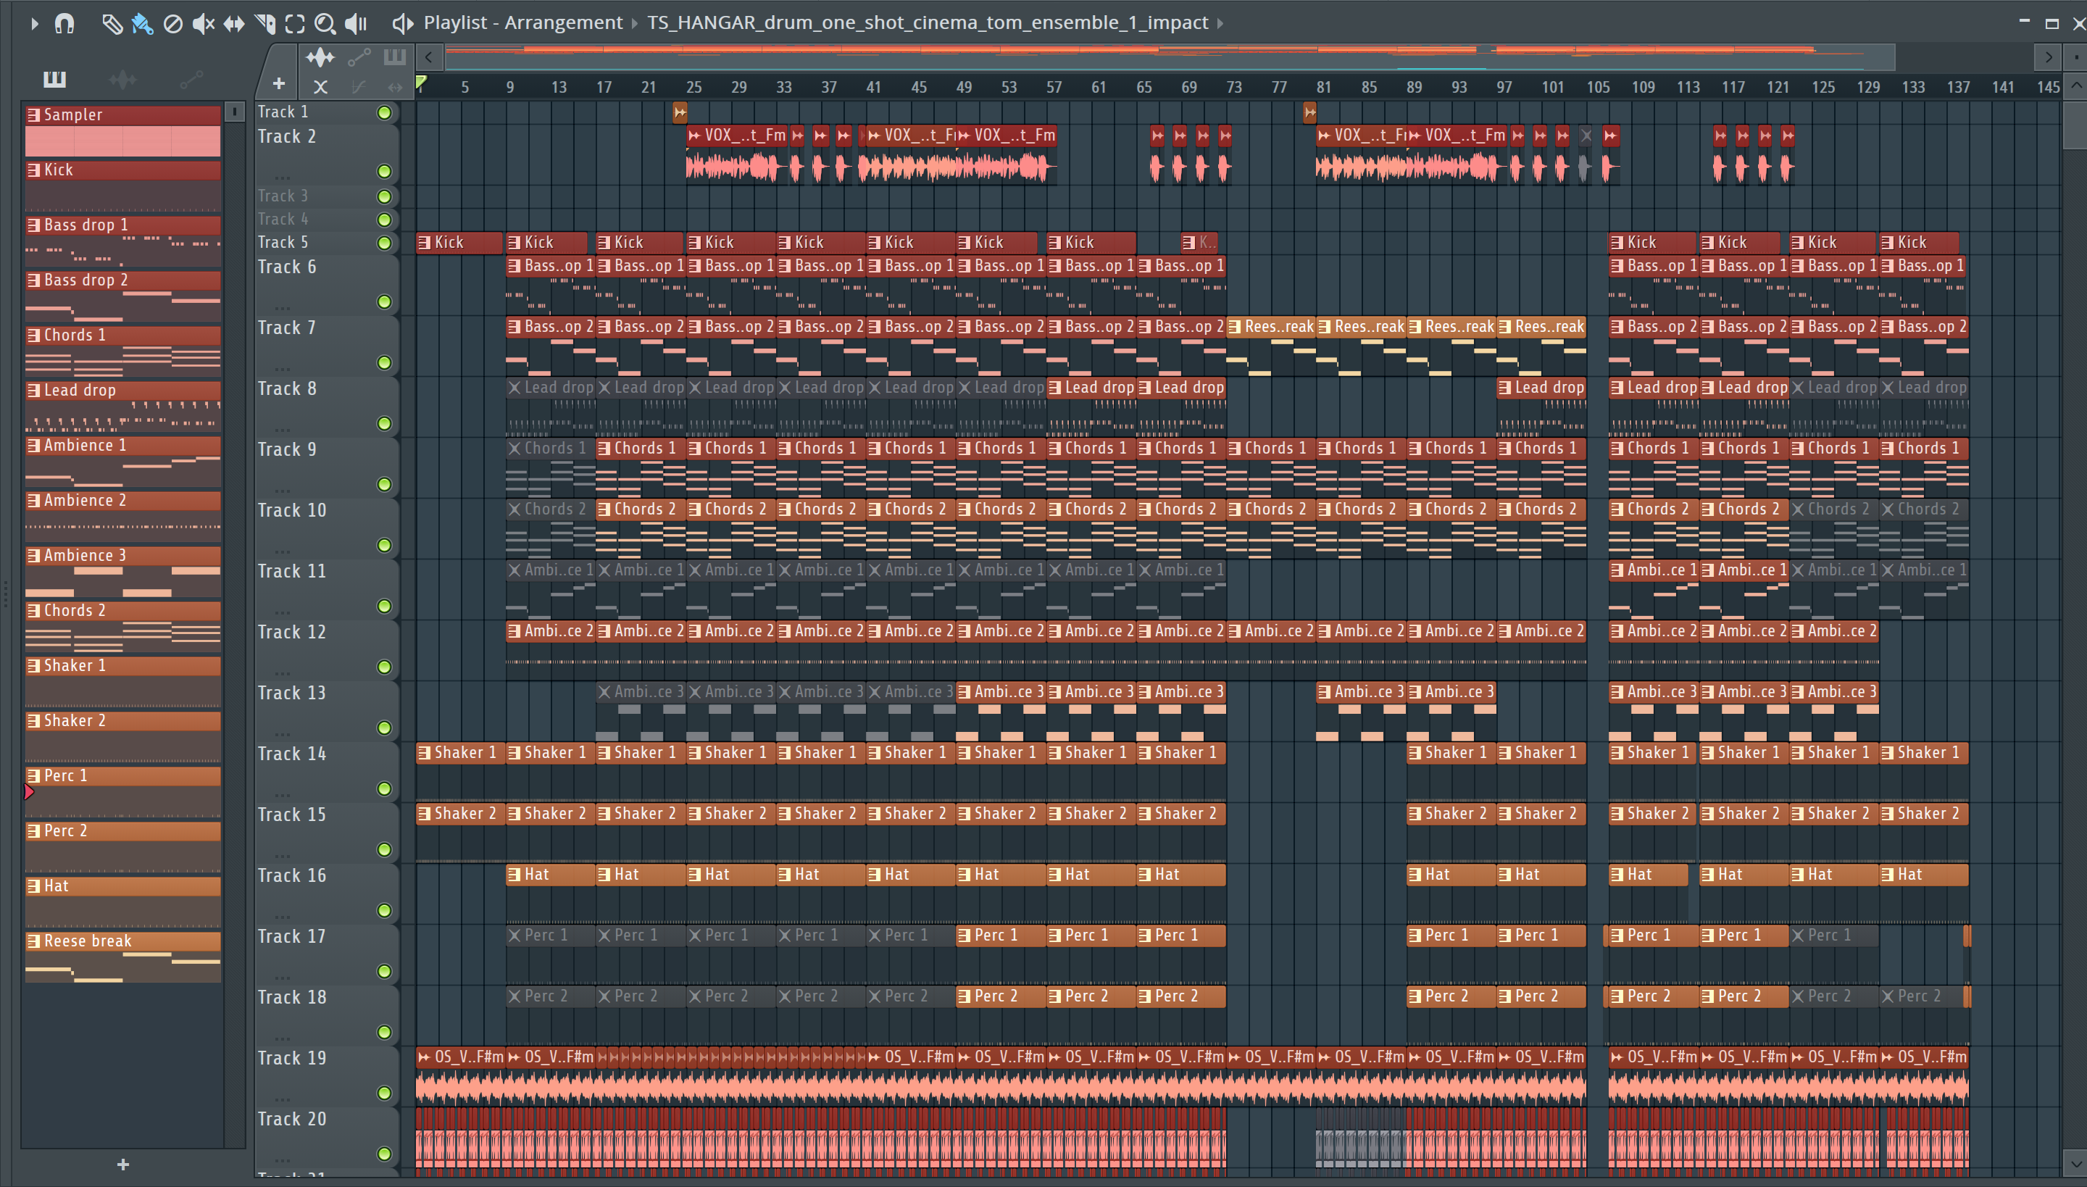Open the TS_HANGAR clip source menu
This screenshot has height=1187, width=2087.
click(927, 23)
